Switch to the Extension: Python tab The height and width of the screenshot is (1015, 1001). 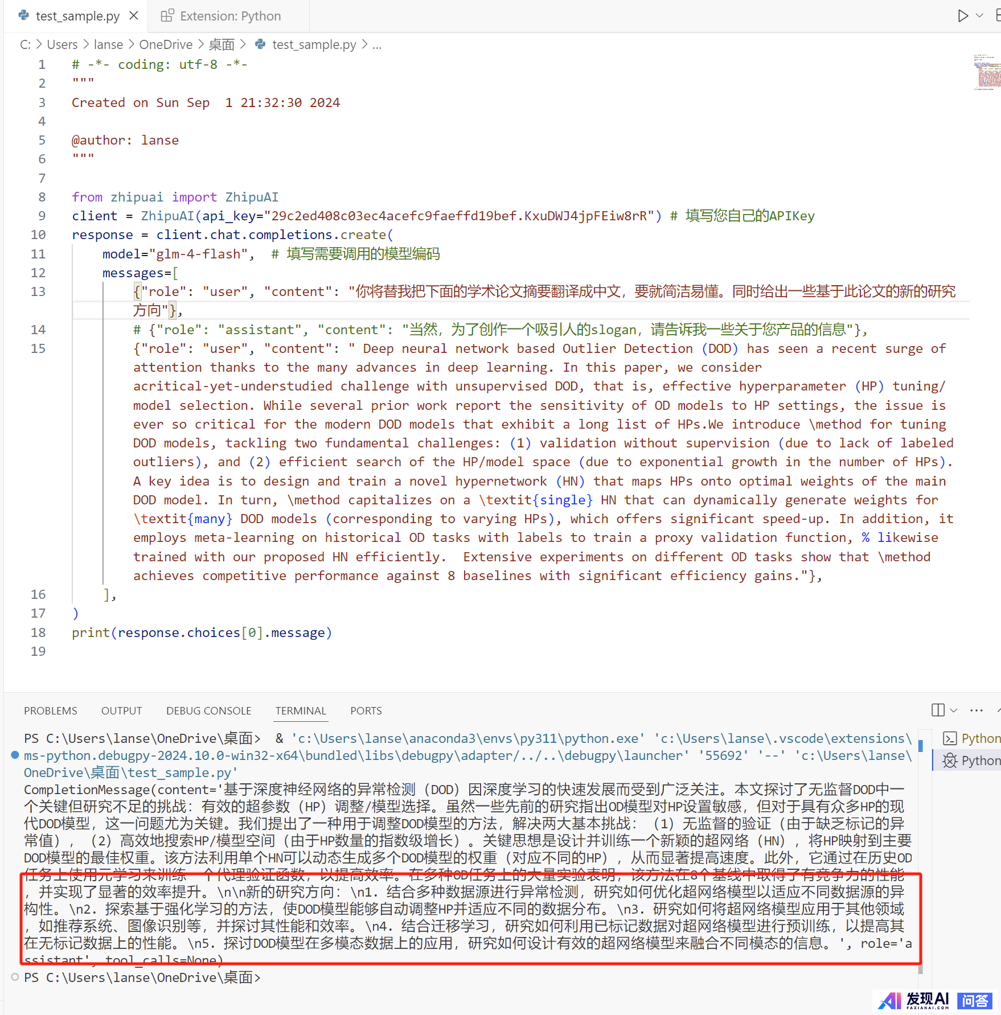(229, 16)
